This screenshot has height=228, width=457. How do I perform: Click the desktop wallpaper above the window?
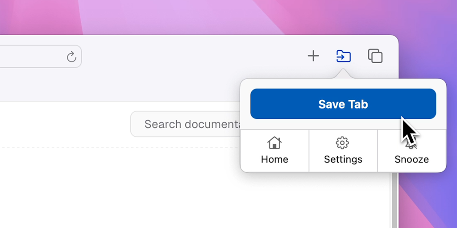tap(179, 18)
